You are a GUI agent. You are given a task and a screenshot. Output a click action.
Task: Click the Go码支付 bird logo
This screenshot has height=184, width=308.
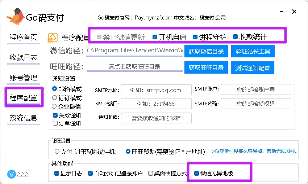(x=16, y=17)
